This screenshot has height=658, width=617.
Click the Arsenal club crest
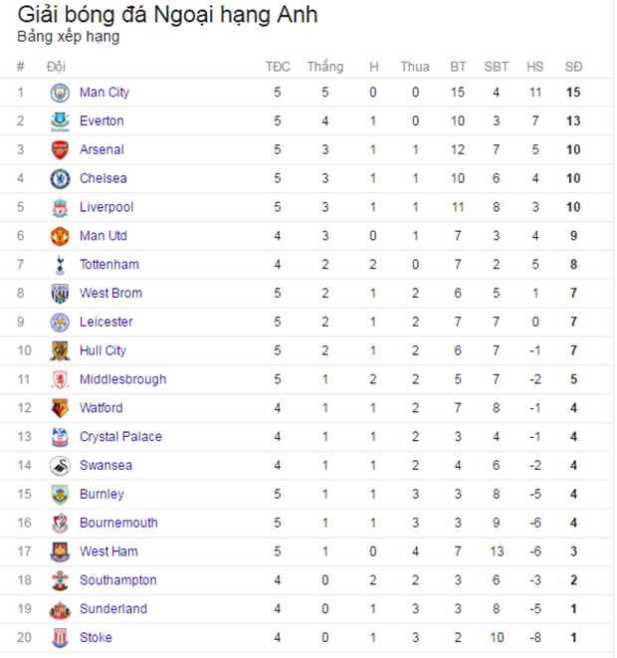pos(60,150)
